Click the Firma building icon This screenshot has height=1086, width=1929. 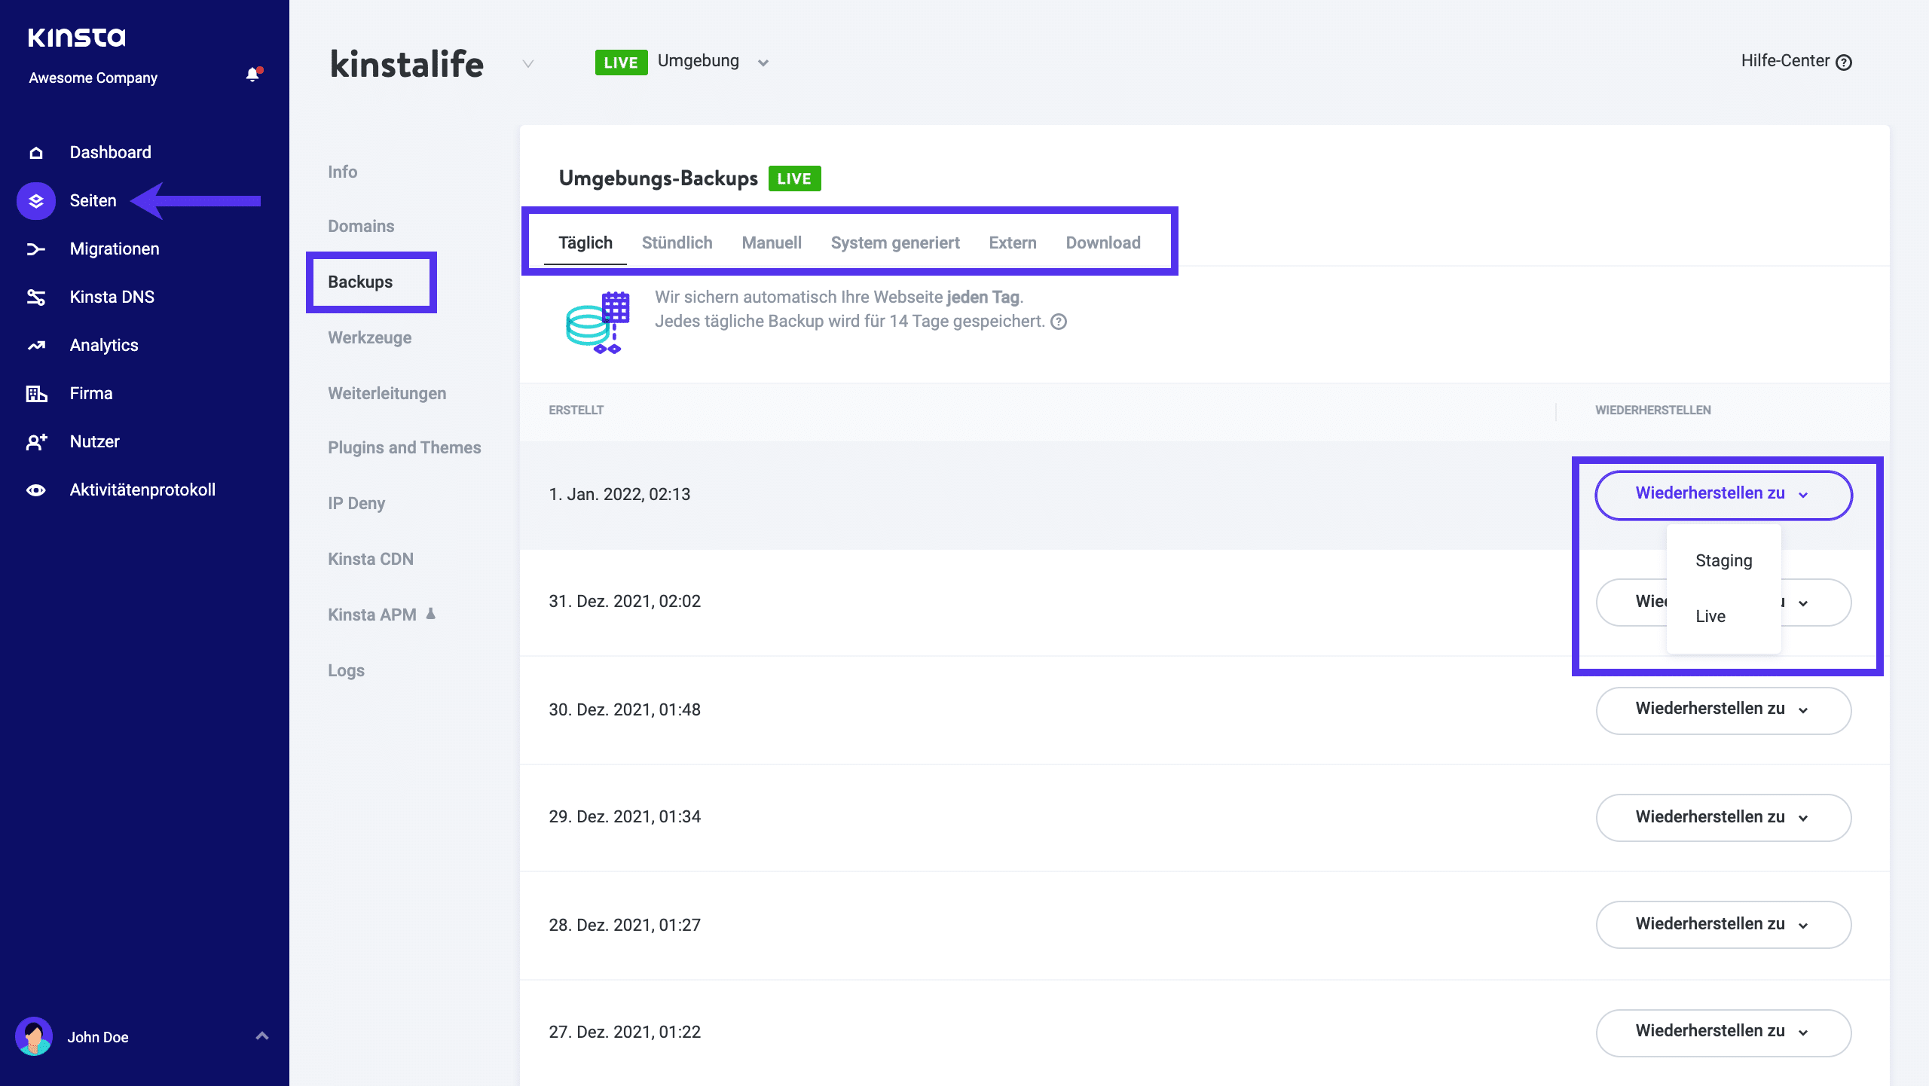pyautogui.click(x=35, y=392)
